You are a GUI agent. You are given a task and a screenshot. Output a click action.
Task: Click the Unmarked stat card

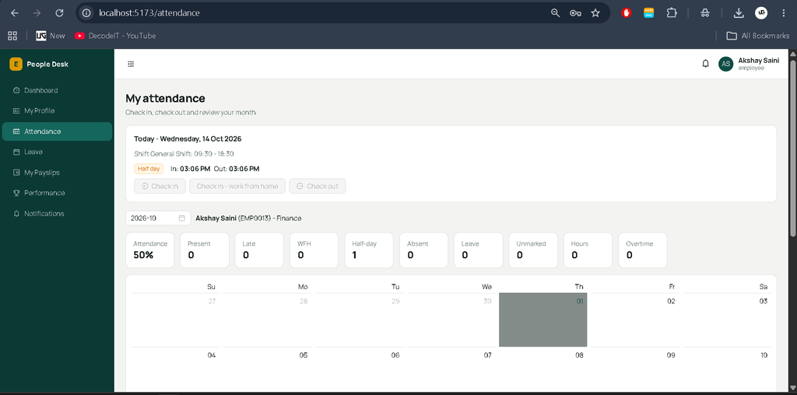pos(533,250)
